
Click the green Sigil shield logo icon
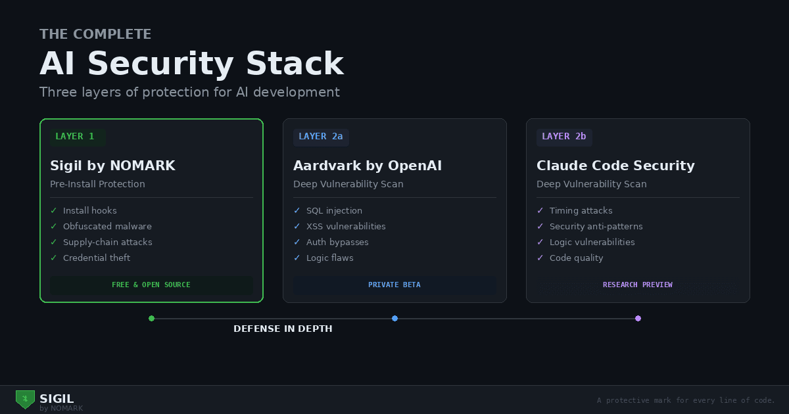point(24,399)
